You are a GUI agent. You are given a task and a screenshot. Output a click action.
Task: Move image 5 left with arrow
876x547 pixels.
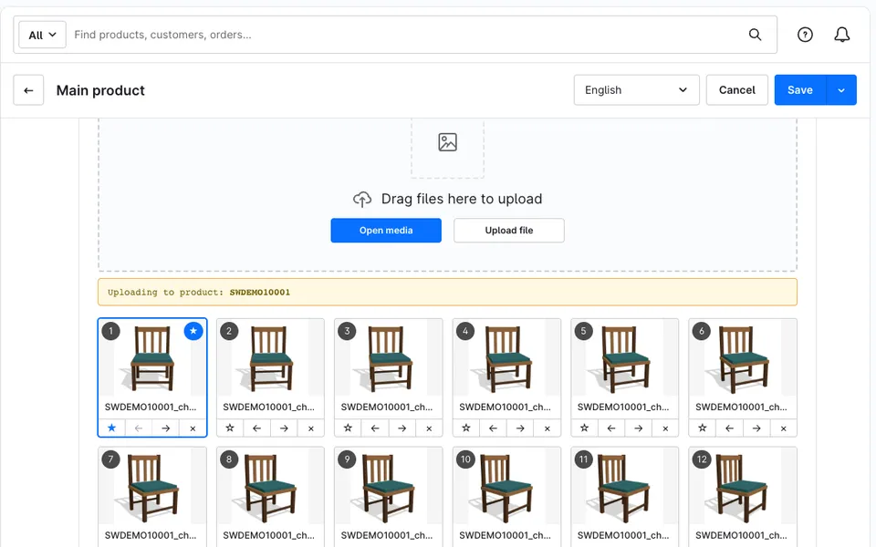[x=611, y=428]
